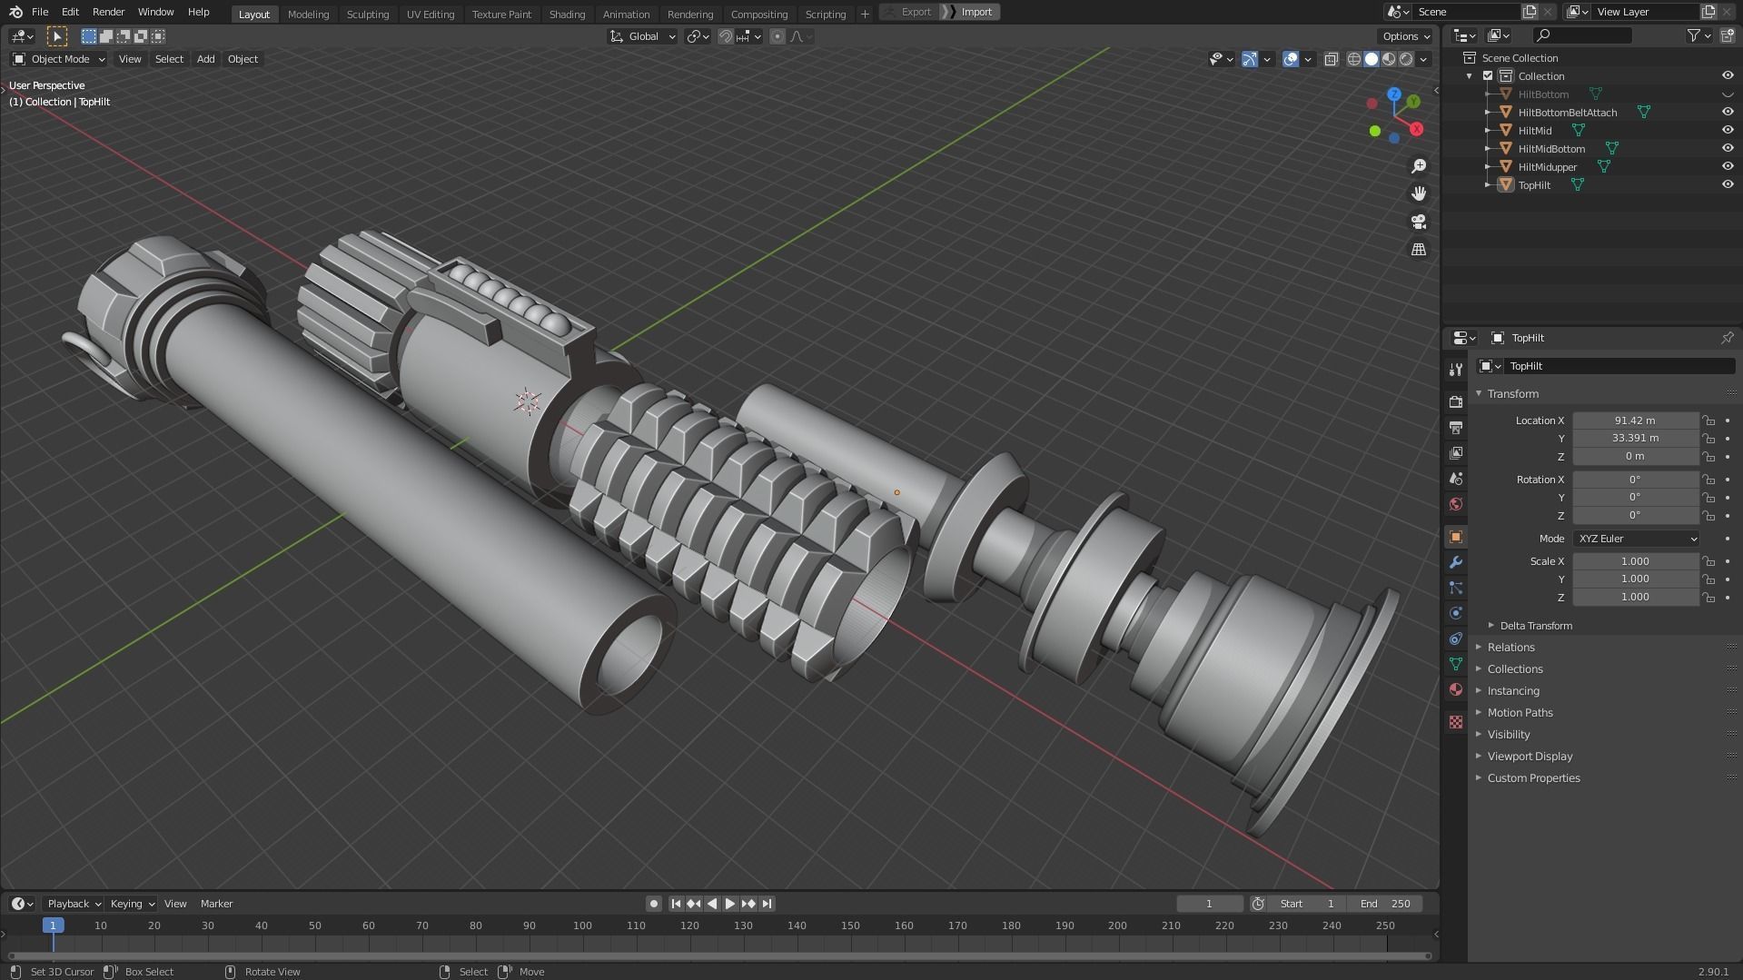Viewport: 1743px width, 980px height.
Task: Uncheck the Collection exclude checkbox
Action: (1488, 76)
